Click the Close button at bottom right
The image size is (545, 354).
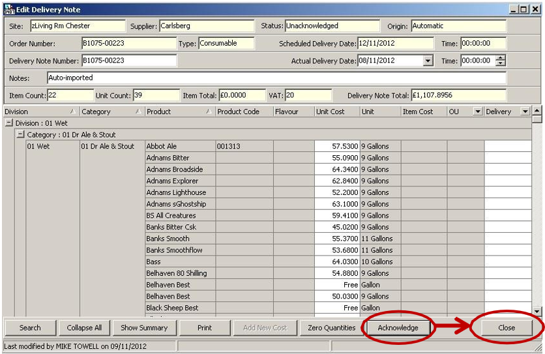[x=507, y=328]
